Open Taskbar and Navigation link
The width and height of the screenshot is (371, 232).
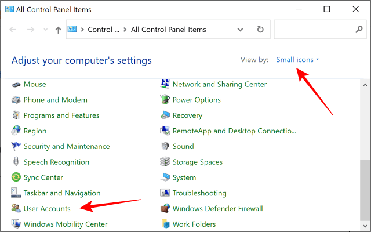tap(62, 193)
